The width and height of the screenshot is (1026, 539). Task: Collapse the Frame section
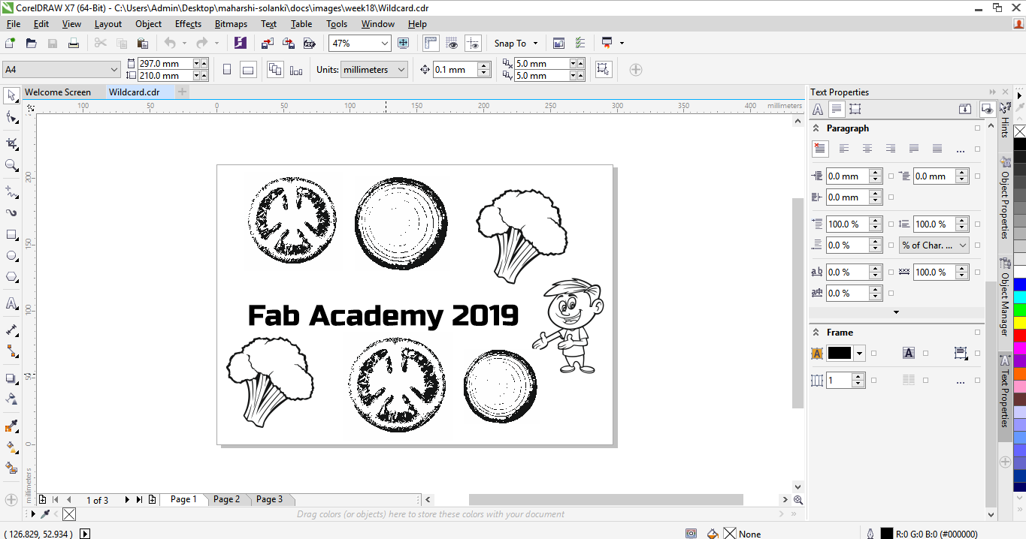point(816,333)
